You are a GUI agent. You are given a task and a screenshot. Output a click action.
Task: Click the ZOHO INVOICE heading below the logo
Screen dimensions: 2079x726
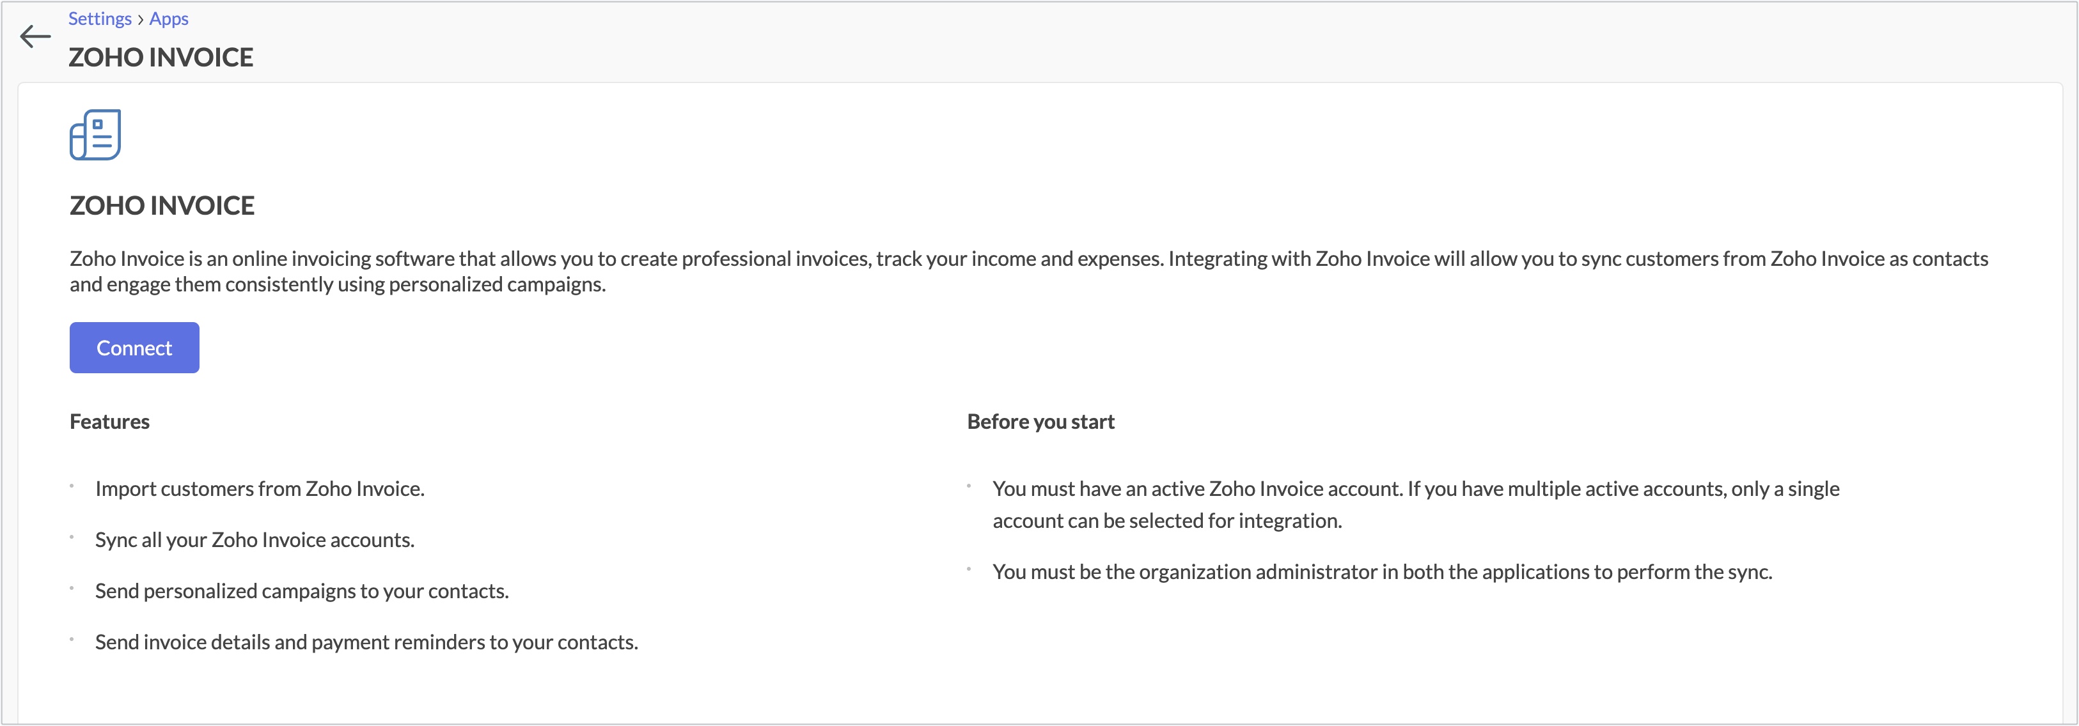[162, 206]
